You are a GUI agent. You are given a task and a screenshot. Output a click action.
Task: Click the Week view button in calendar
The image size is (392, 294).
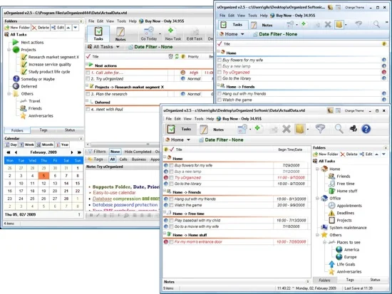tap(27, 145)
